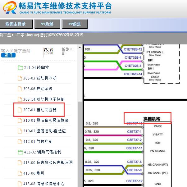Click connector label C3ET37-11
The width and height of the screenshot is (187, 187).
tap(134, 148)
